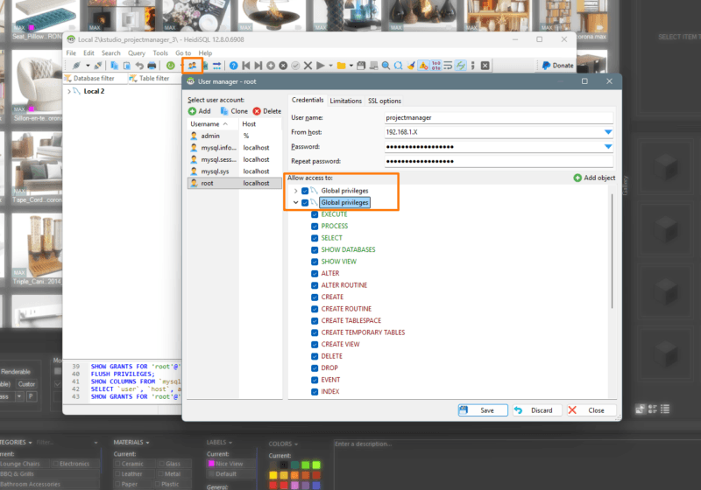
Task: Open the Credentials tab
Action: tap(308, 100)
